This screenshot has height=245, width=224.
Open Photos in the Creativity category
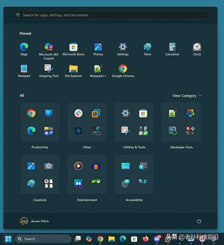pos(31,166)
